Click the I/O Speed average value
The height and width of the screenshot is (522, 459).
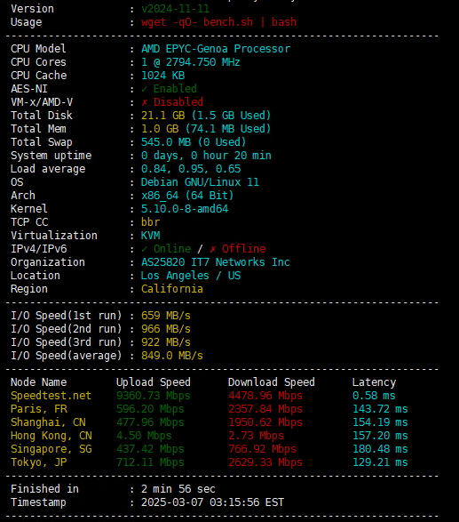coord(172,356)
